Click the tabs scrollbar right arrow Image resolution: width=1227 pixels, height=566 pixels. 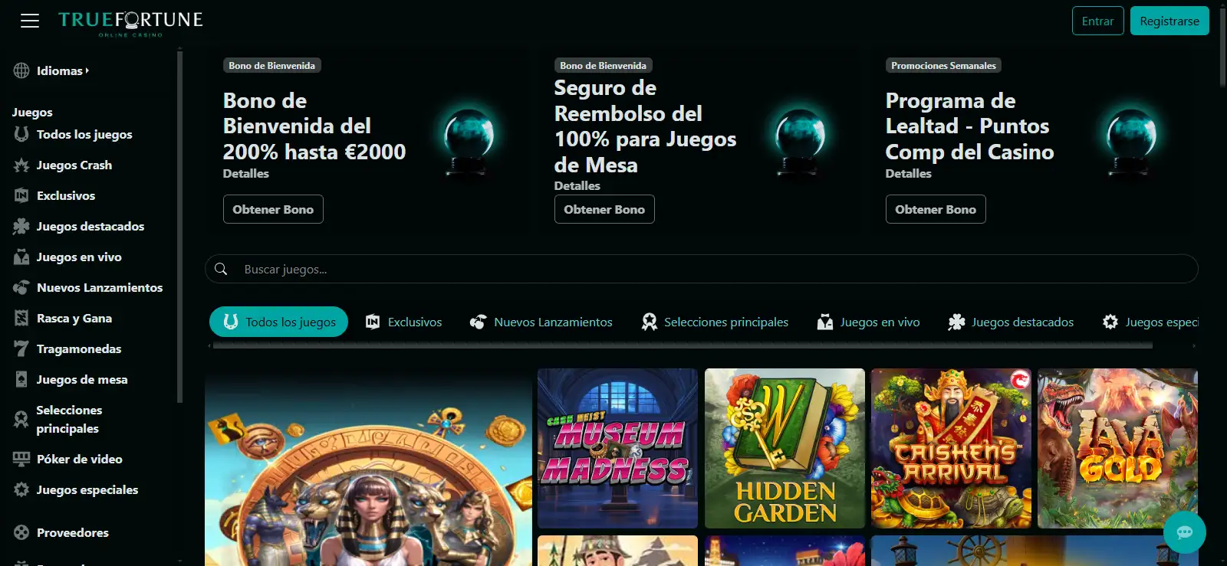1194,346
